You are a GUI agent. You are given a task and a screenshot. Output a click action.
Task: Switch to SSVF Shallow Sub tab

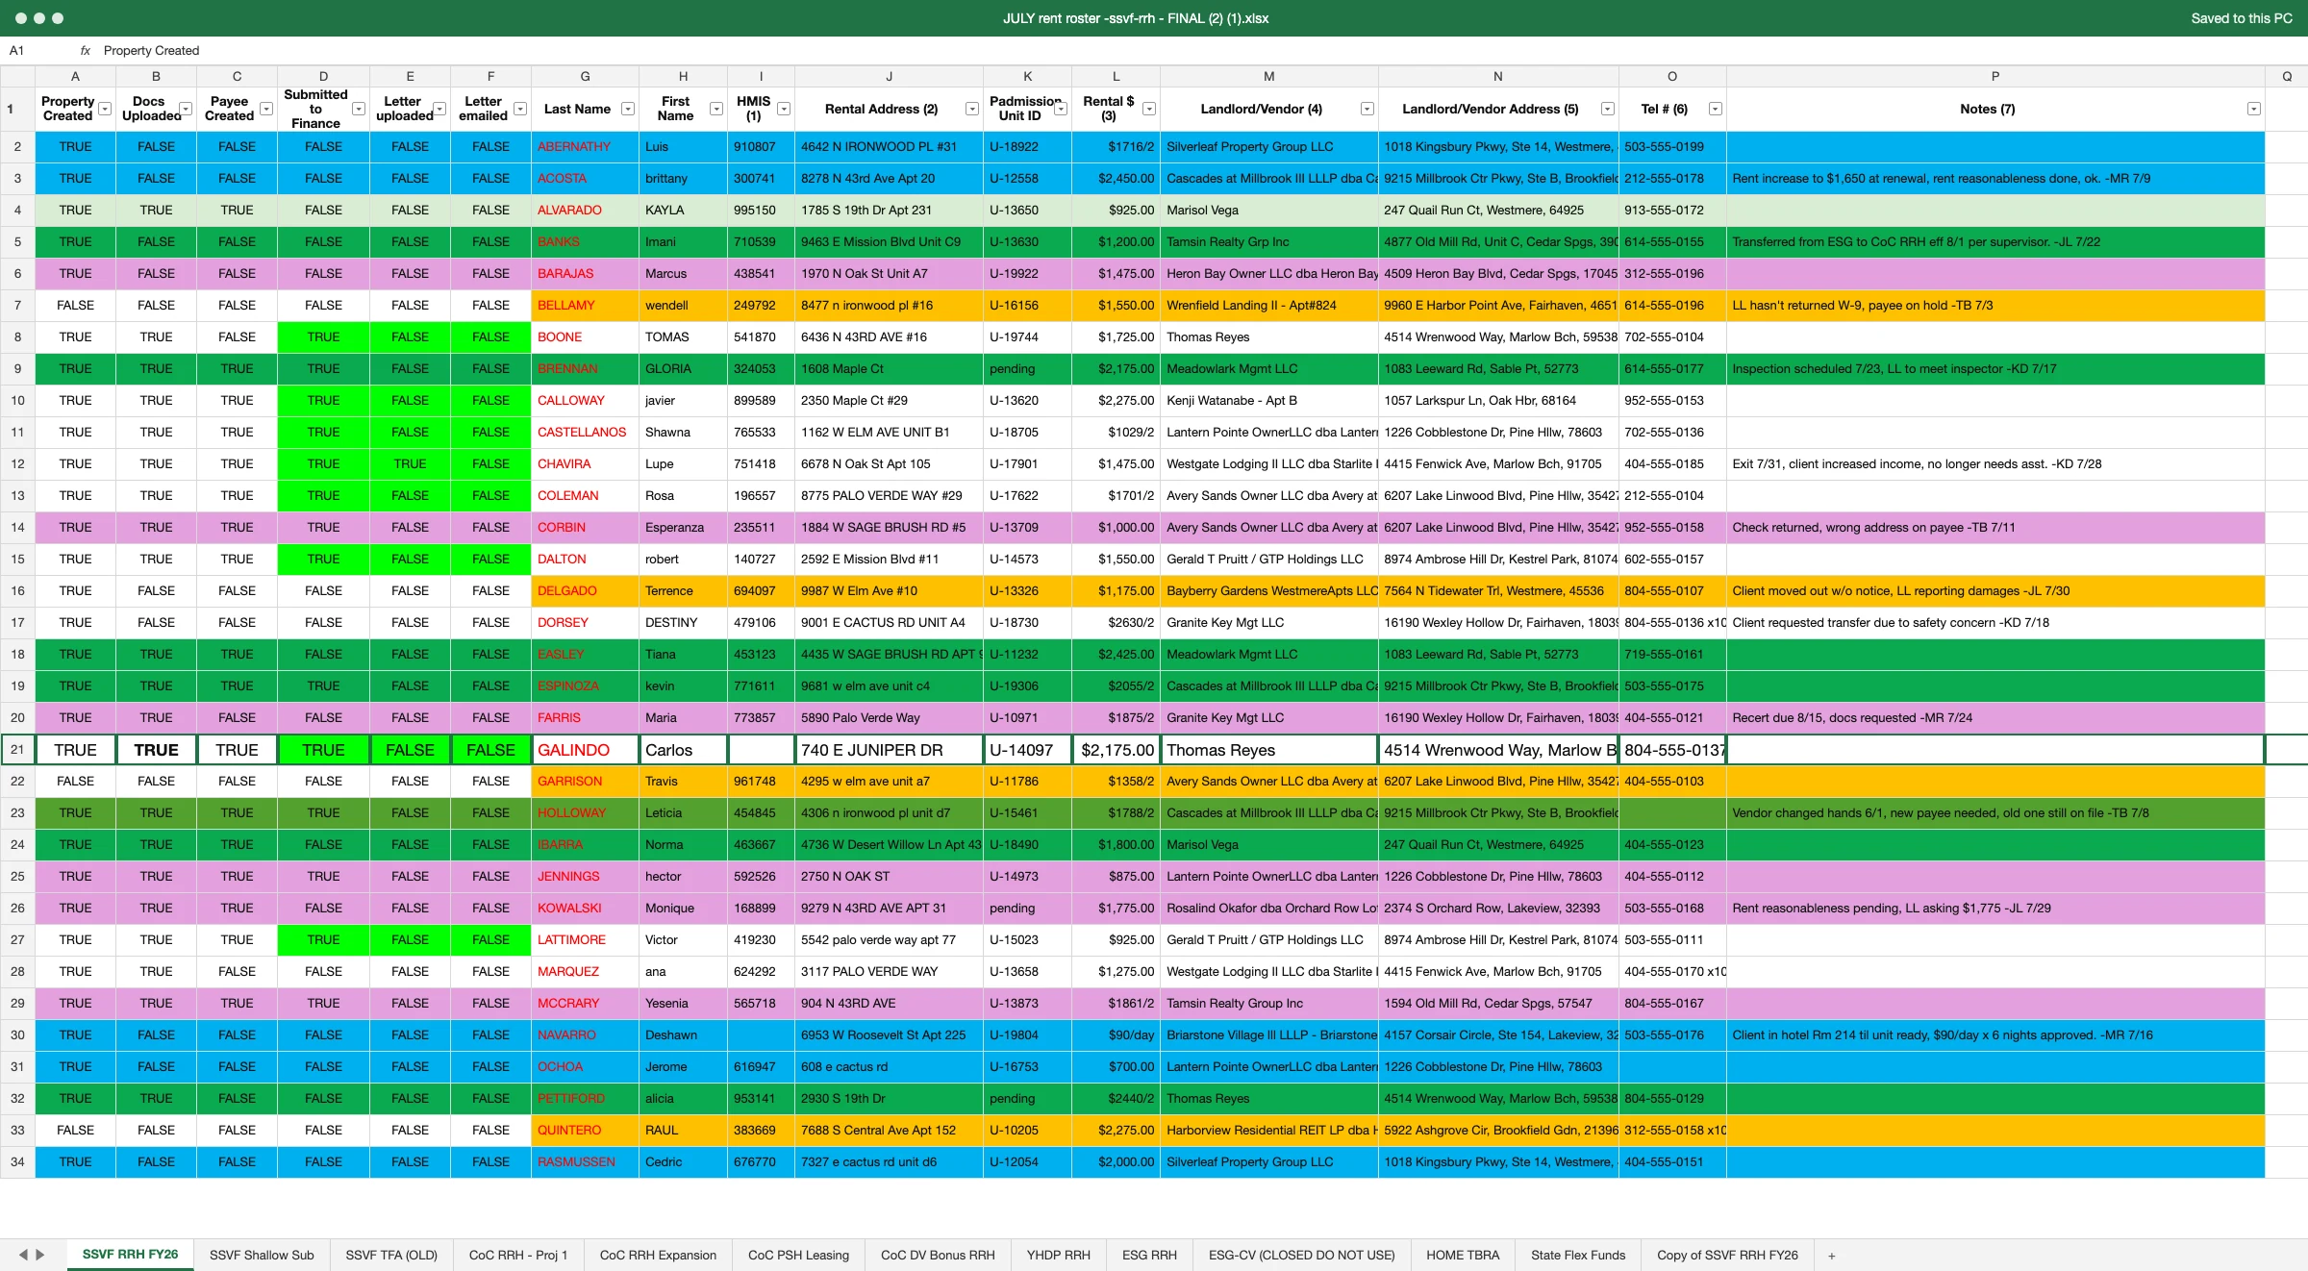click(262, 1255)
